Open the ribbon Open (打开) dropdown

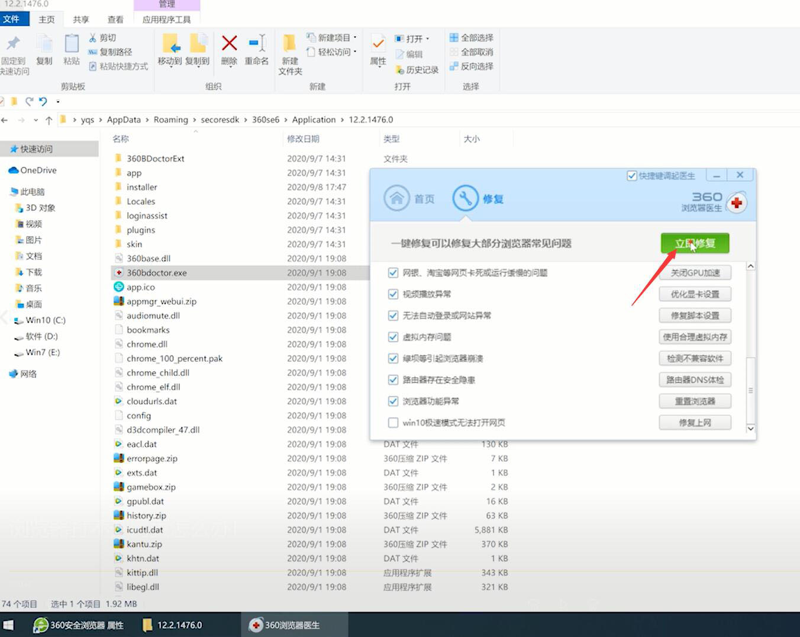[412, 38]
